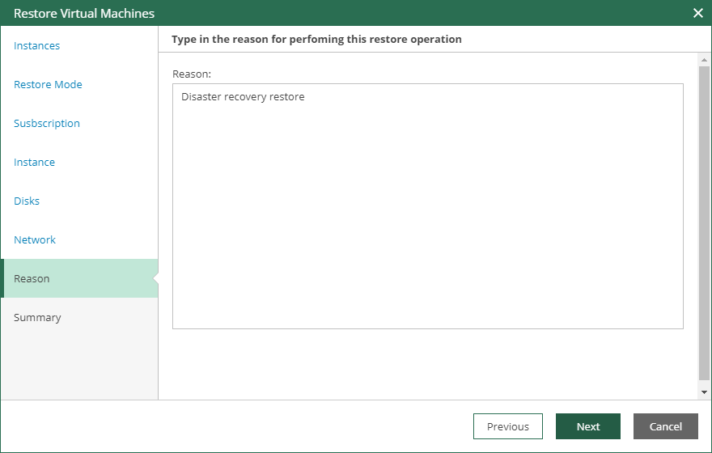Click the scrollbar down arrow

click(x=704, y=392)
